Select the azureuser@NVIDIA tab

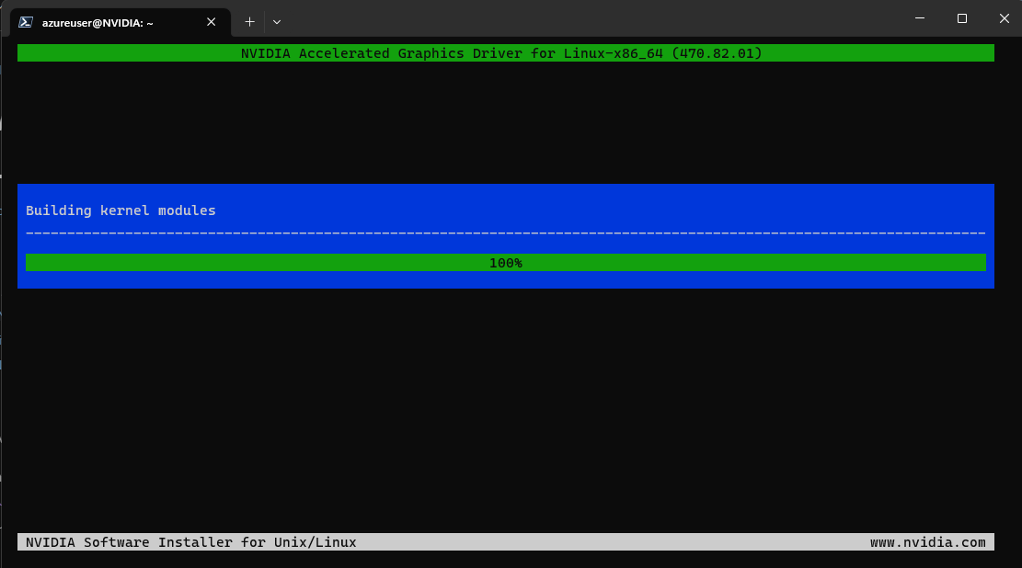[x=121, y=23]
